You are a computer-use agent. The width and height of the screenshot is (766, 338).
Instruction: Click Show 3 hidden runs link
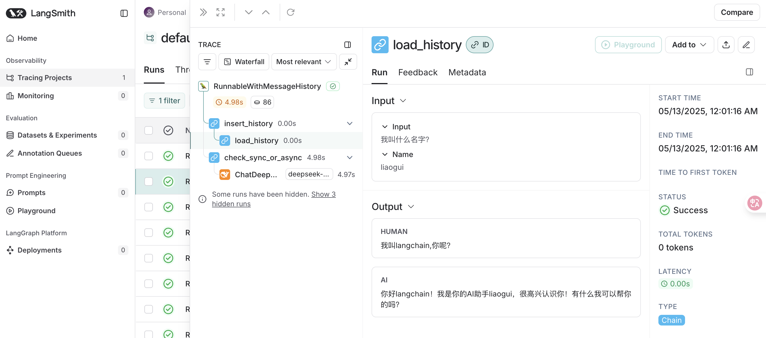click(x=323, y=194)
